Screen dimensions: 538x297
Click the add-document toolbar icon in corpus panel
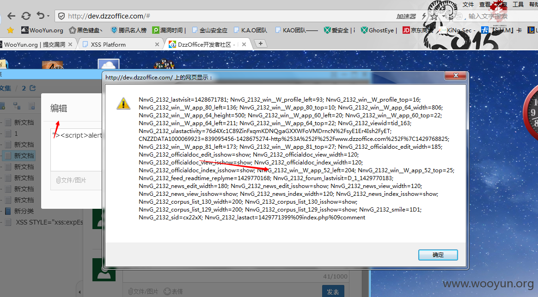click(31, 106)
